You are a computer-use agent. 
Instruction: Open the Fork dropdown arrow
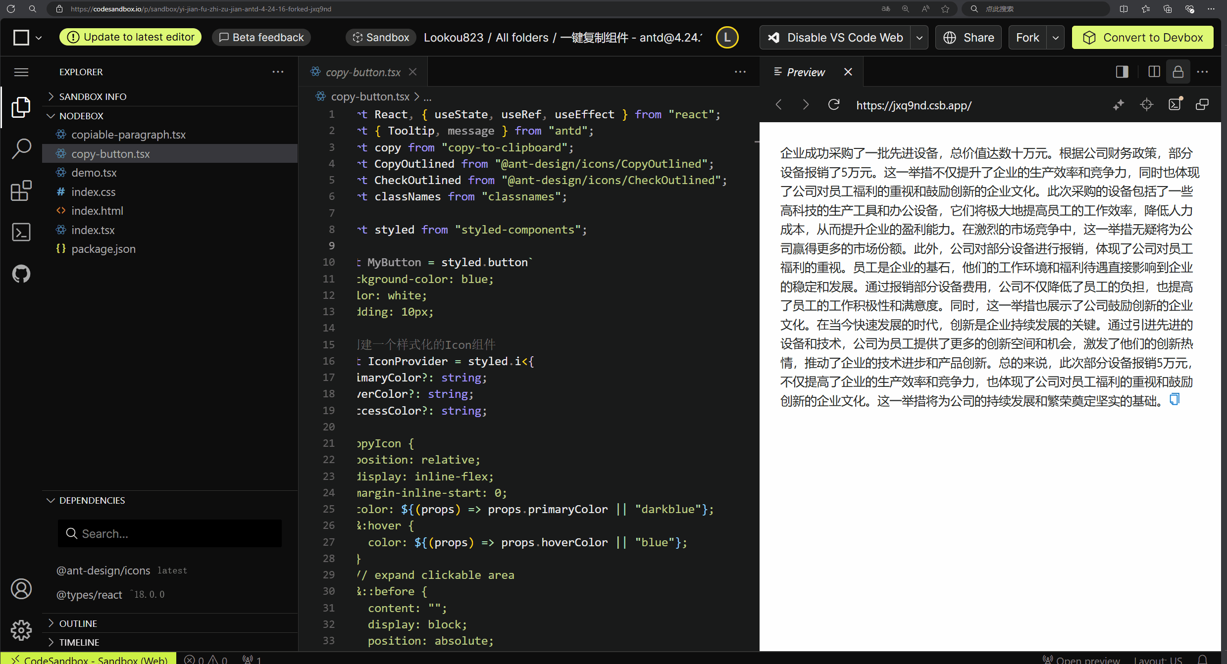point(1056,38)
